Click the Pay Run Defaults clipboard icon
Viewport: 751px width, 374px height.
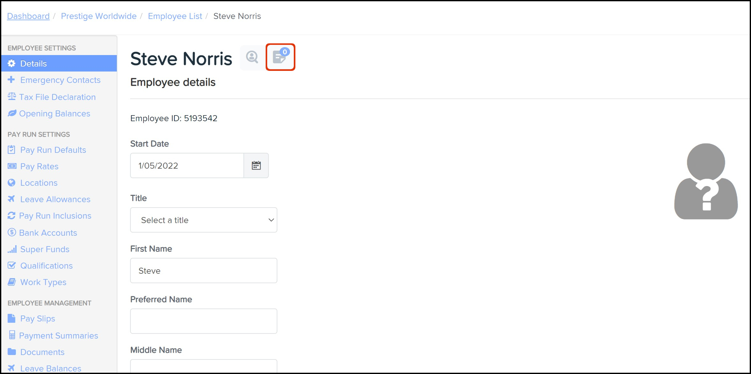(x=11, y=150)
